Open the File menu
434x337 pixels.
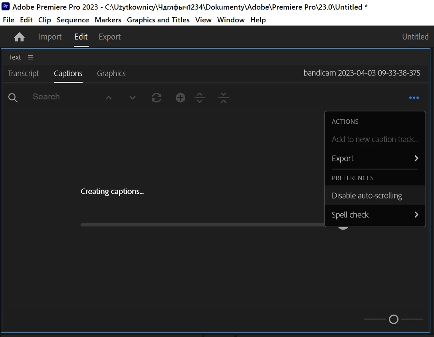8,20
